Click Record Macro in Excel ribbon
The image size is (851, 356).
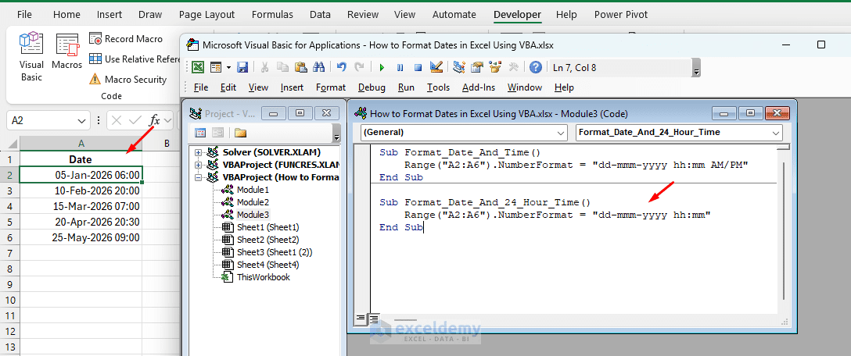(126, 39)
